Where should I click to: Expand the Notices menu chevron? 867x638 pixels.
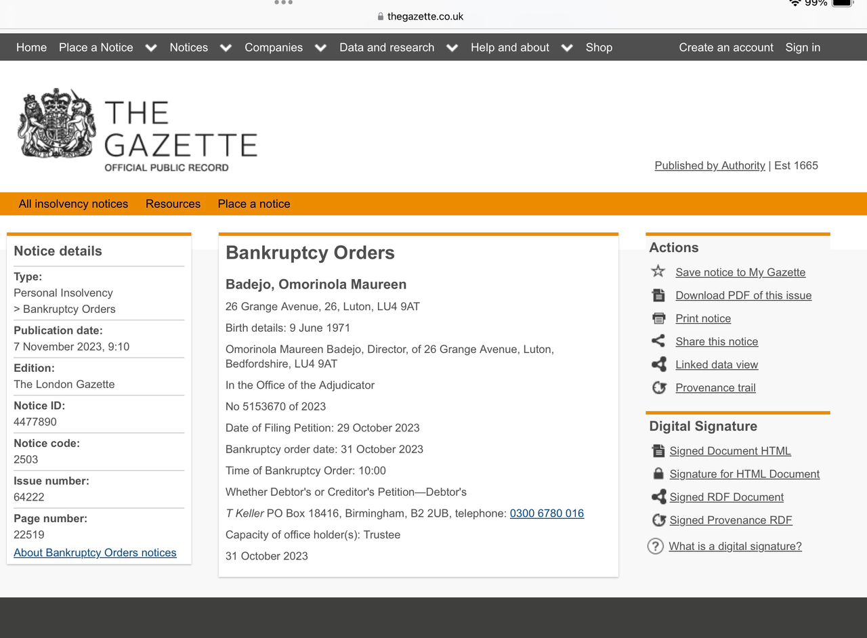[x=226, y=47]
